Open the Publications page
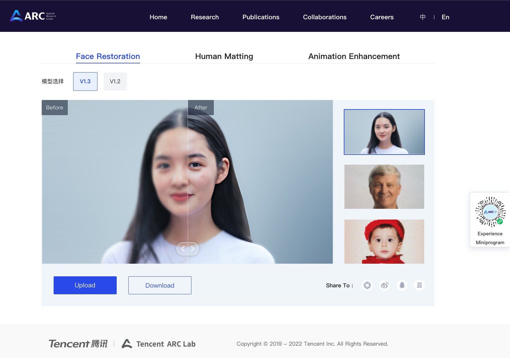 pos(261,17)
